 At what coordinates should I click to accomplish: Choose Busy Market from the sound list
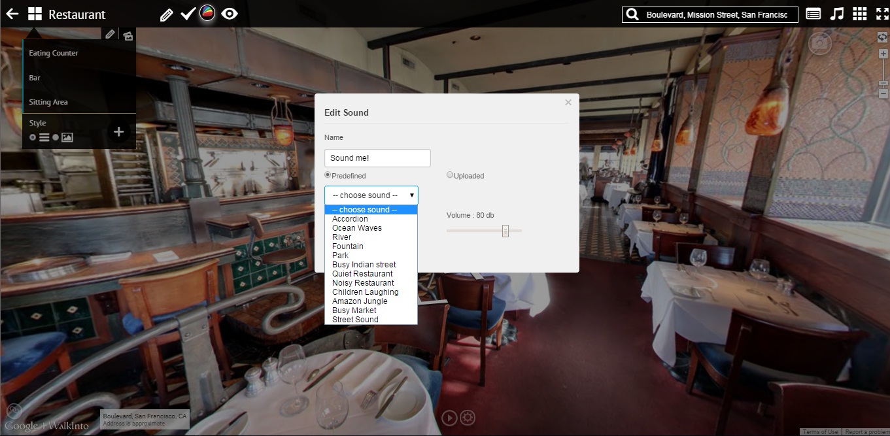click(x=371, y=310)
